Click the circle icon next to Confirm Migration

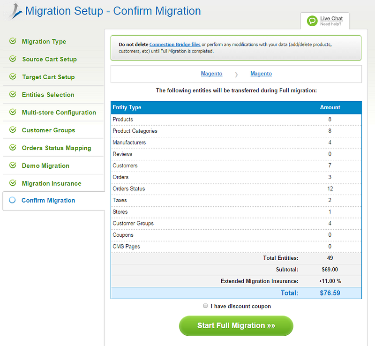click(x=12, y=200)
